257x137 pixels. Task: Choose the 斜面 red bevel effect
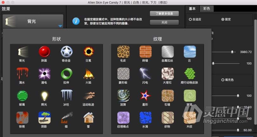click(44, 52)
